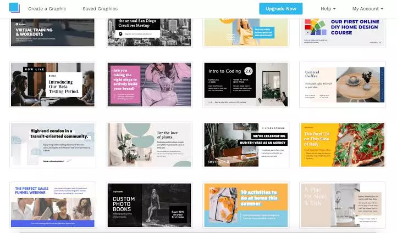Open the High-end condos template
The image size is (397, 233).
click(x=53, y=145)
